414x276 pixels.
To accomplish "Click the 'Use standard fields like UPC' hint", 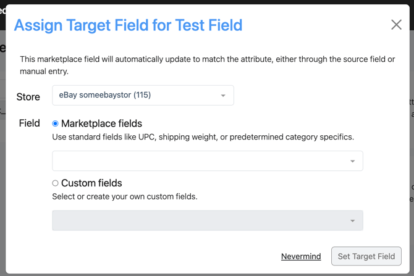I will point(203,137).
